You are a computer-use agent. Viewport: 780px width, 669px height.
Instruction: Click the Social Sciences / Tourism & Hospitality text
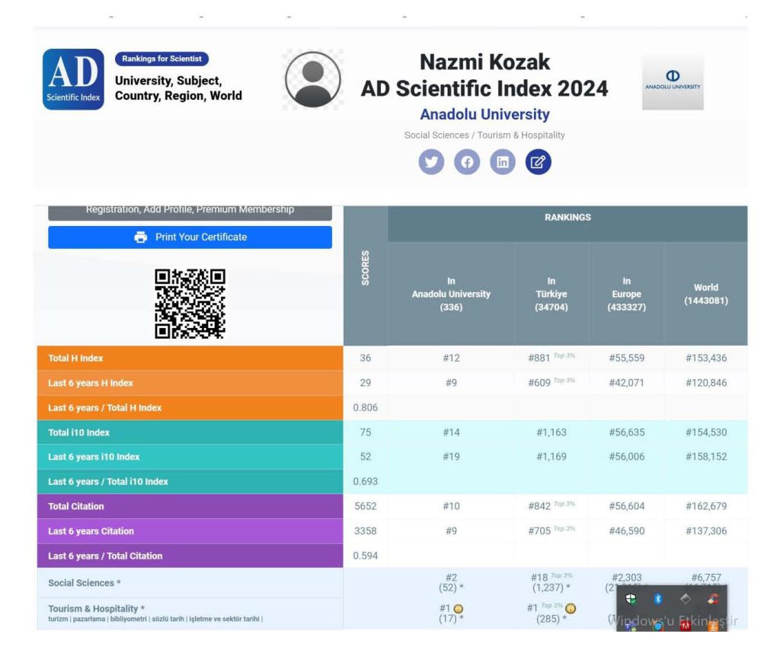coord(484,135)
